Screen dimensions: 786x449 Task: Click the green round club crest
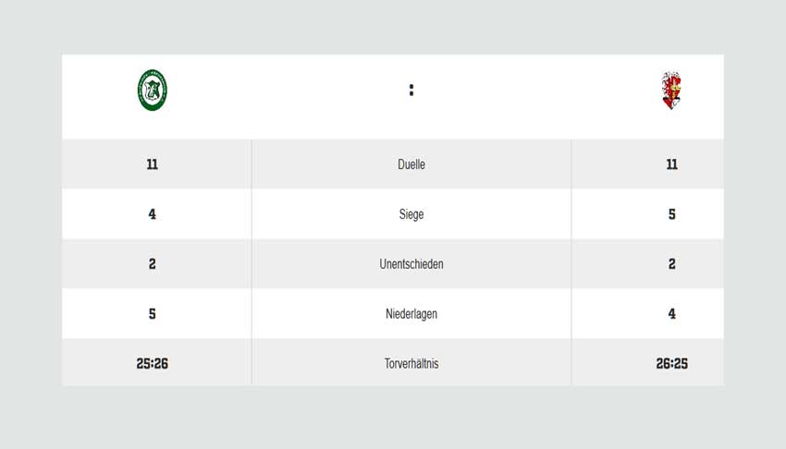(x=153, y=91)
